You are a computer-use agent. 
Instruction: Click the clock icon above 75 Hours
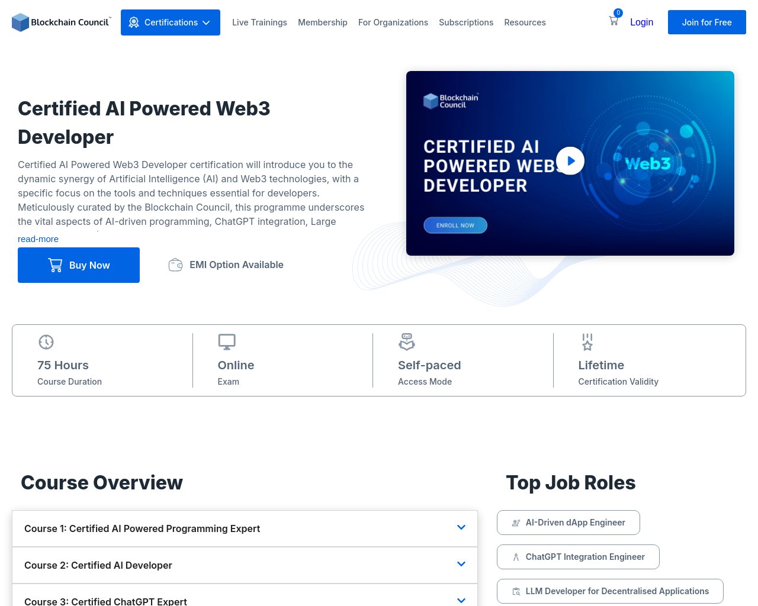pyautogui.click(x=46, y=342)
